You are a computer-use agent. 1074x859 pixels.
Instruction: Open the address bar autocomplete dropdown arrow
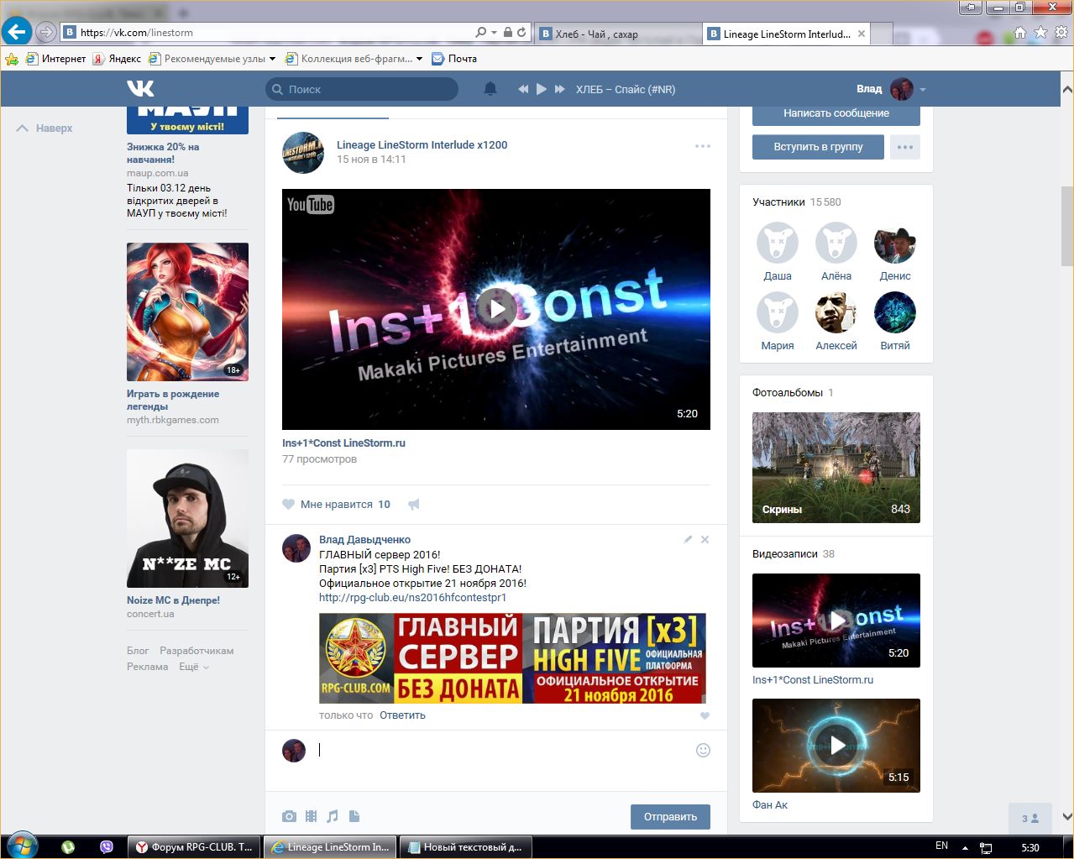[493, 33]
